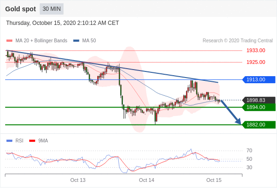Click the RSI 70 level label

[x=249, y=151]
